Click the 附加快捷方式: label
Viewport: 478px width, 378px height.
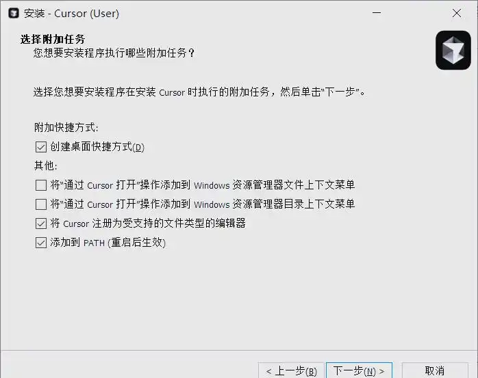[66, 128]
